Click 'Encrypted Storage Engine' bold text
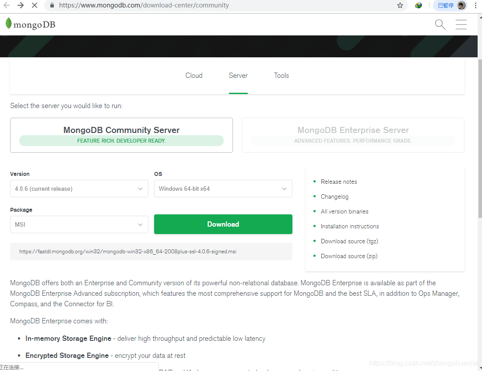 (x=67, y=356)
